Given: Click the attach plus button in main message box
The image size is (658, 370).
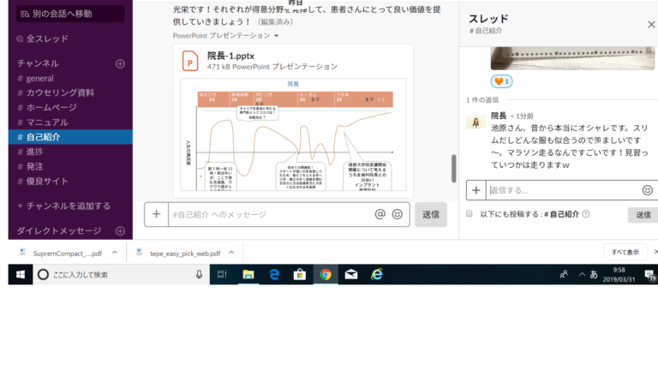Looking at the screenshot, I should 156,214.
